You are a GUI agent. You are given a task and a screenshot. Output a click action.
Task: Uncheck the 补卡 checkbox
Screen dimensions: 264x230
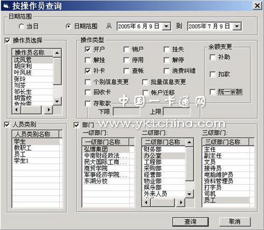[88, 71]
